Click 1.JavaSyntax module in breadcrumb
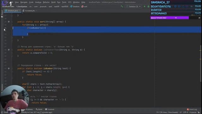The height and width of the screenshot is (114, 202). tap(22, 6)
